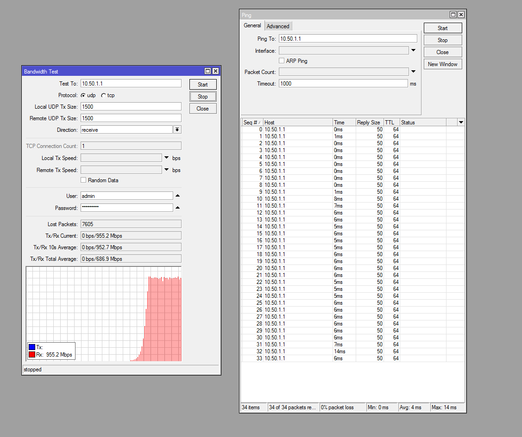
Task: Select the tcp protocol radio button
Action: click(x=104, y=95)
